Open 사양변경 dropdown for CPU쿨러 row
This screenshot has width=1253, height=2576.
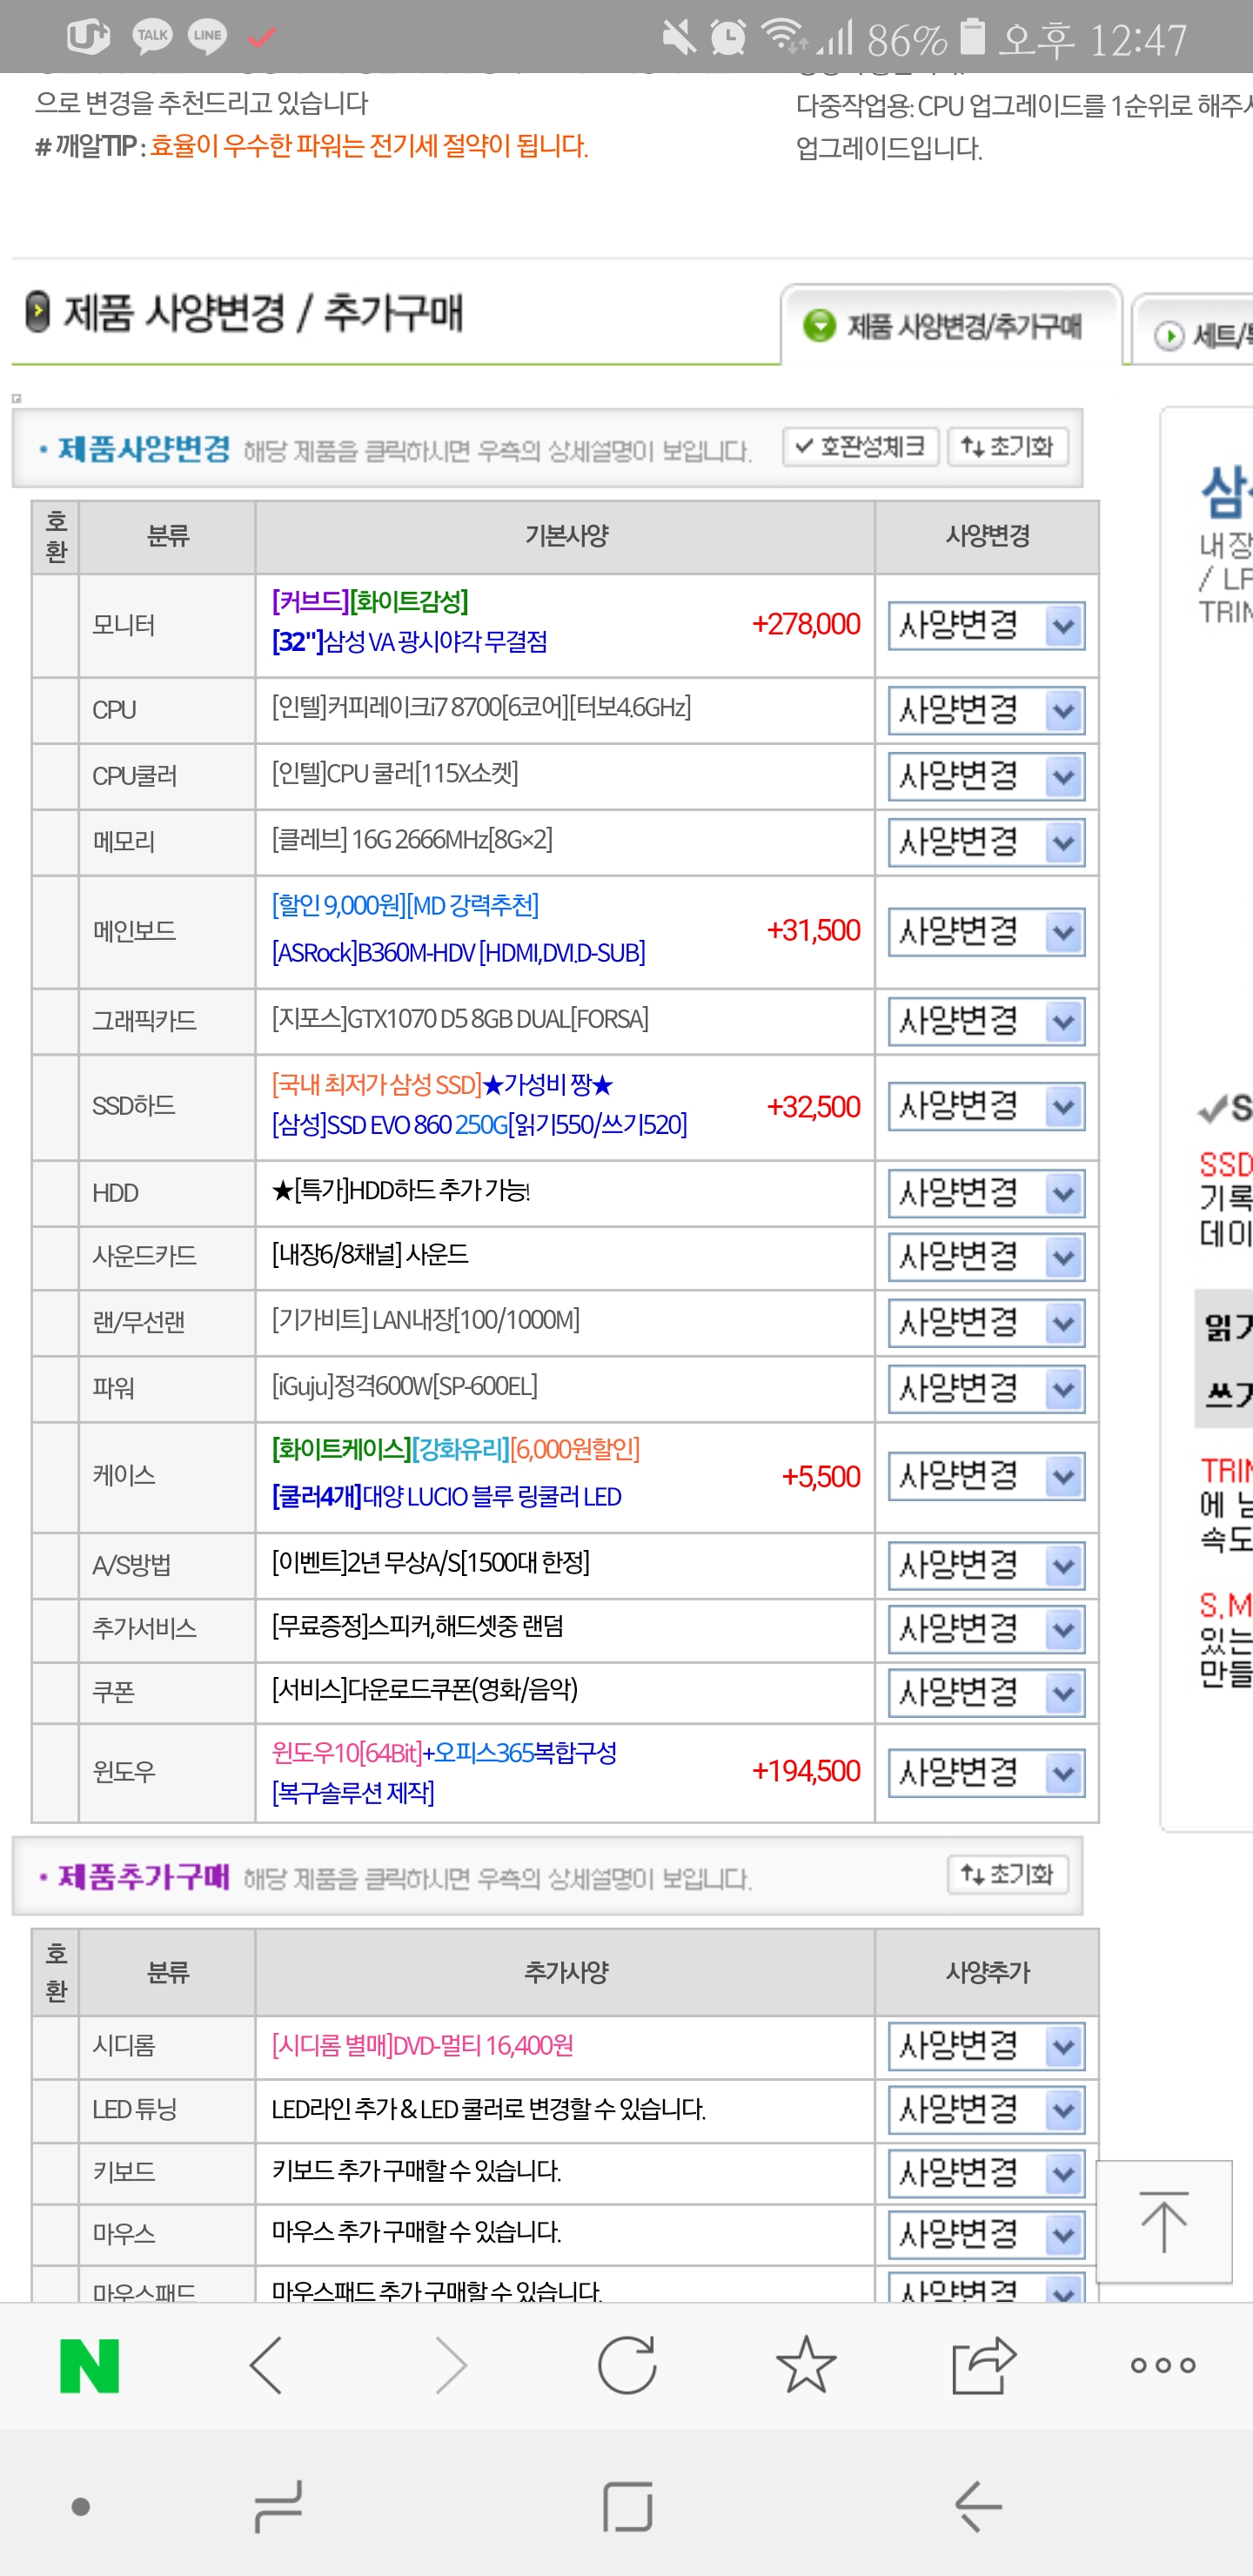(x=987, y=776)
